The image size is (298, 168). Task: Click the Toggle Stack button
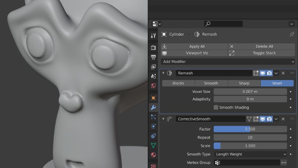261,53
